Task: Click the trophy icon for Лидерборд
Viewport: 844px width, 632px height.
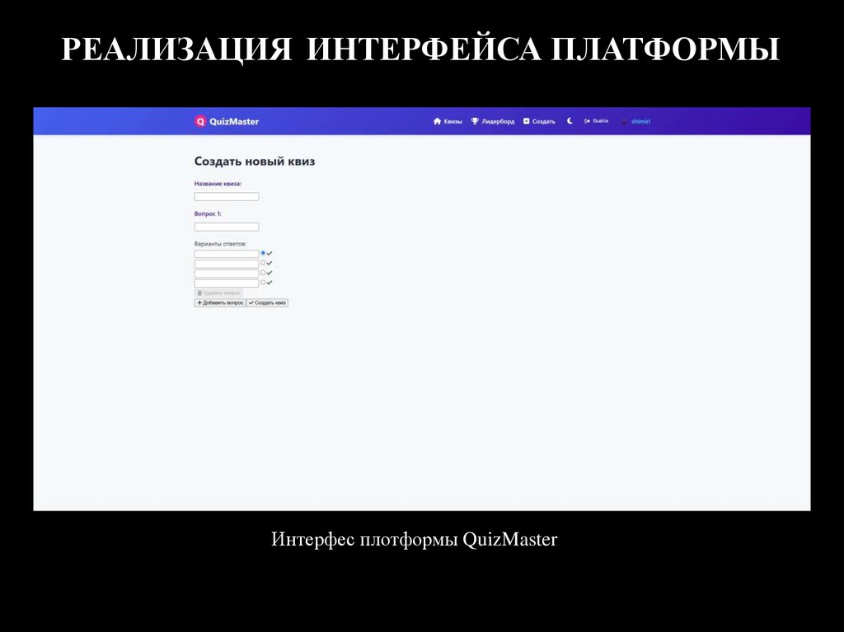Action: tap(475, 121)
